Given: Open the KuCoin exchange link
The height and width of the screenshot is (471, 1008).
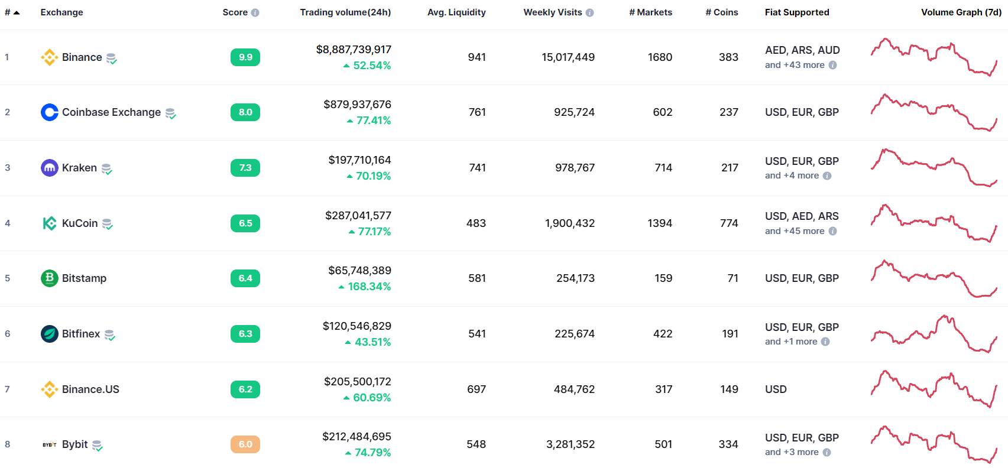Looking at the screenshot, I should [x=80, y=223].
